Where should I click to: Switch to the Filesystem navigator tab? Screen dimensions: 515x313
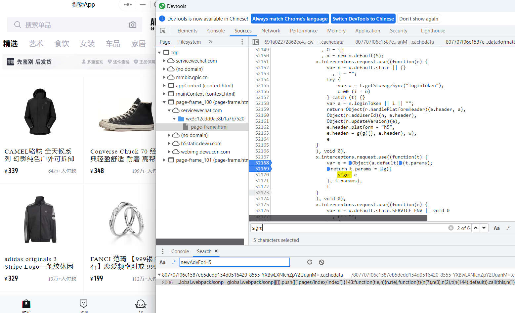coord(190,42)
